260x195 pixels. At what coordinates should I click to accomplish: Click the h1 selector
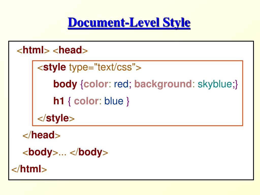(59, 101)
